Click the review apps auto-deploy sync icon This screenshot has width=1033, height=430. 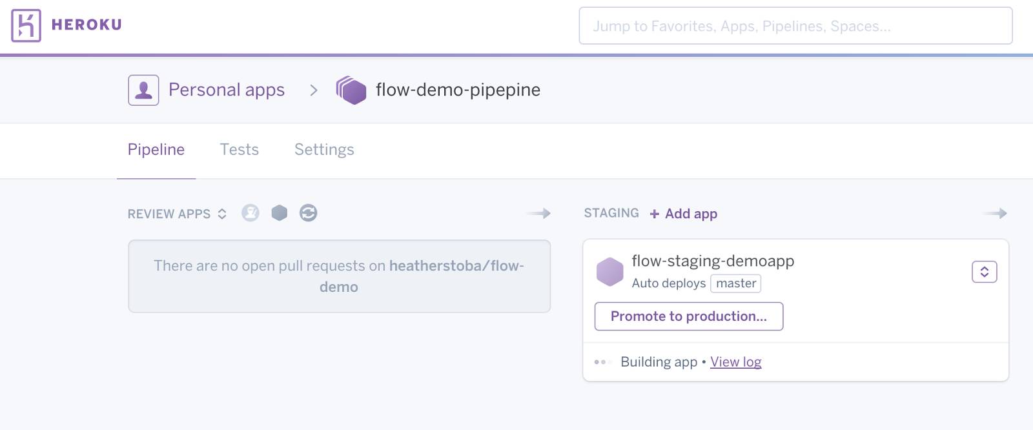pos(309,213)
